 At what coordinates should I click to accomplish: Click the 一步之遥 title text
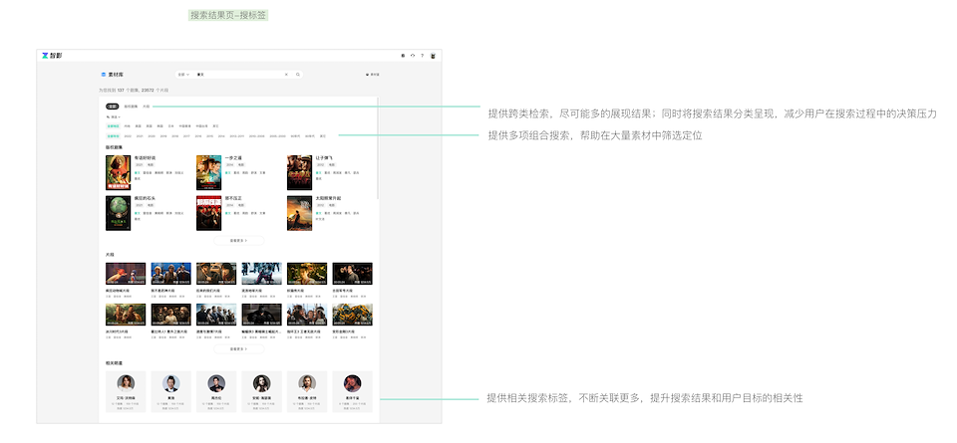(x=231, y=158)
